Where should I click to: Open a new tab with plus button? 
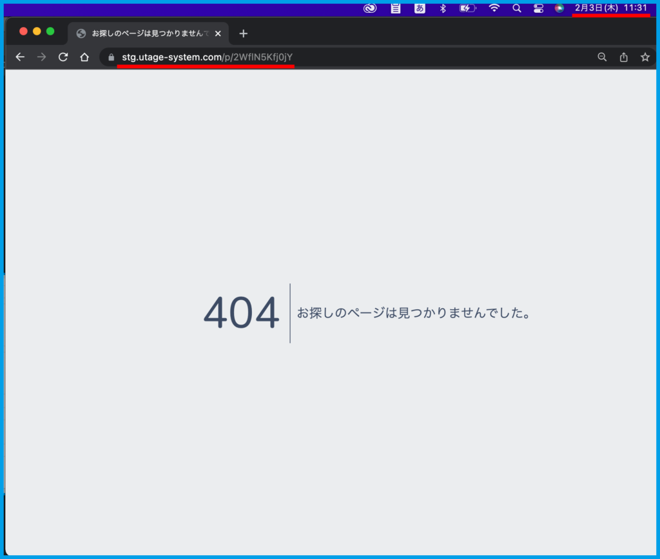[x=243, y=33]
